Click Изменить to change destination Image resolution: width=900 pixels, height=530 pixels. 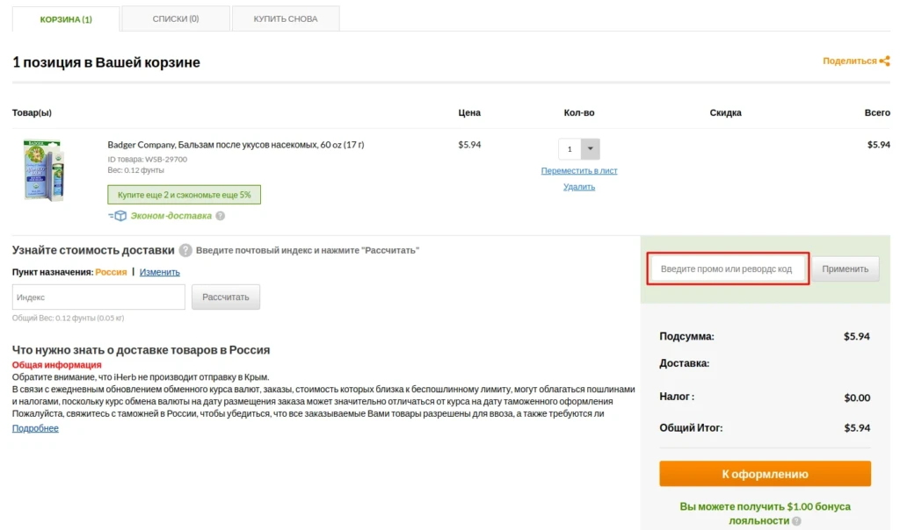click(x=160, y=272)
